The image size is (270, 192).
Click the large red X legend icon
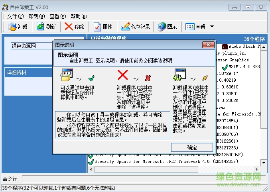[x=123, y=75]
